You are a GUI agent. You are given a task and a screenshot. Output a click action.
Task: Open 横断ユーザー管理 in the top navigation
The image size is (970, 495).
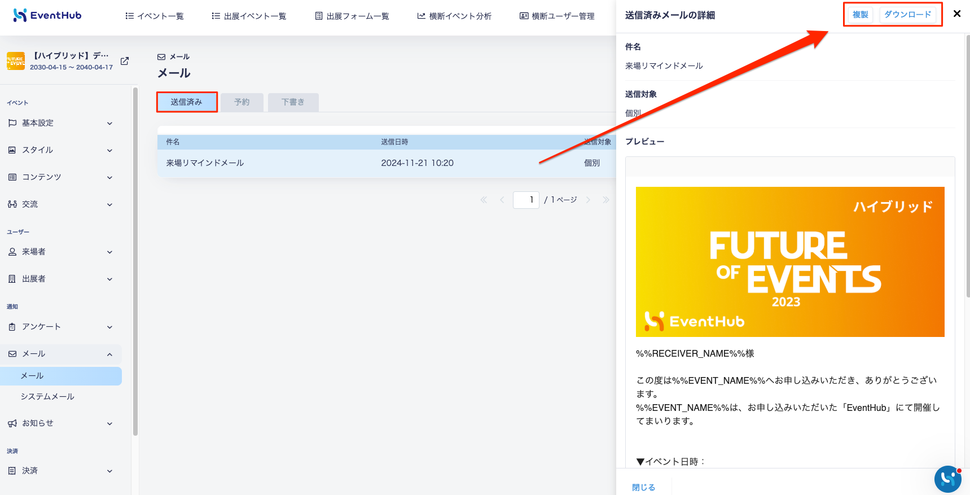557,16
